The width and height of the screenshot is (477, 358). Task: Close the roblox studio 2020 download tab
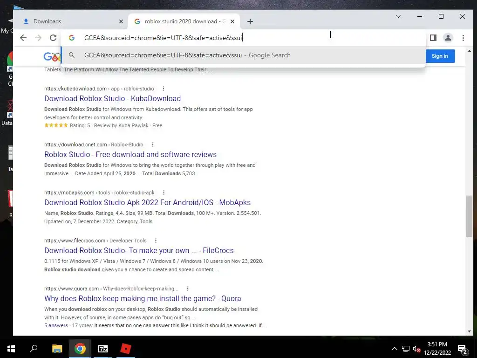232,21
